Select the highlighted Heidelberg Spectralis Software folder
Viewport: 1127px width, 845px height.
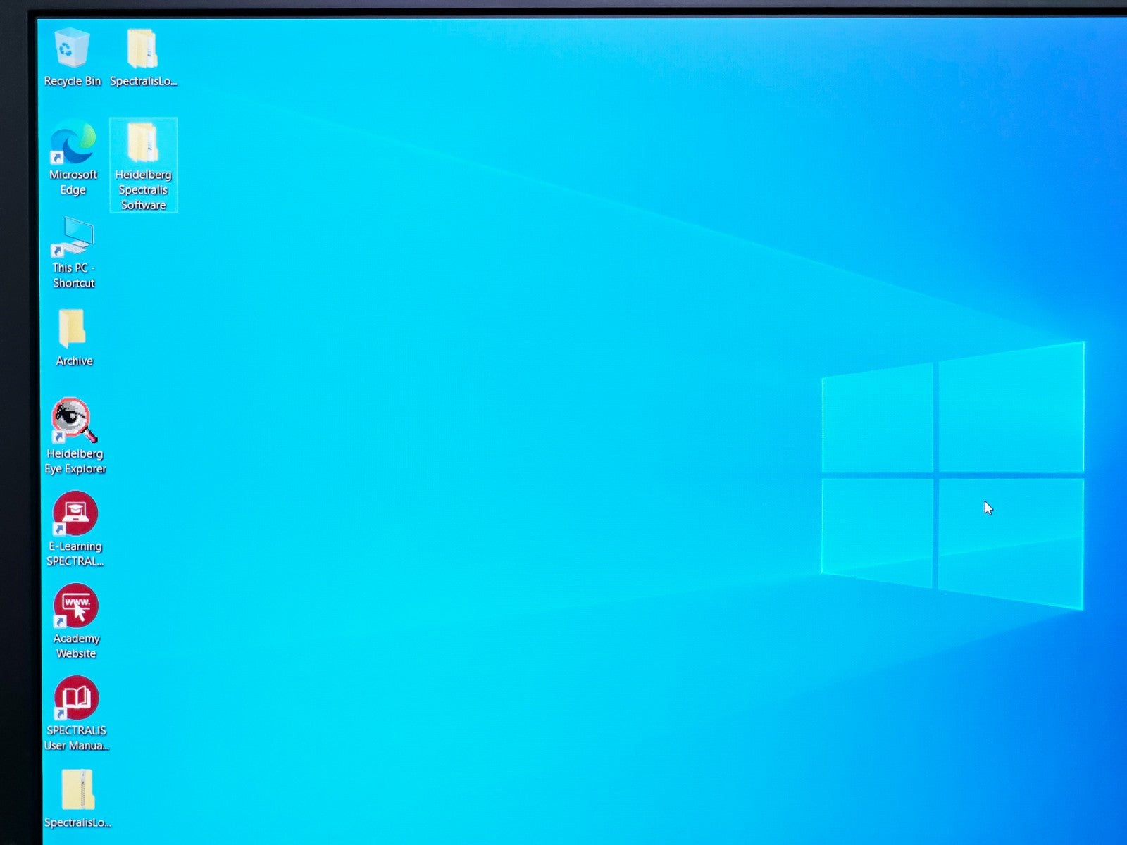pos(143,144)
